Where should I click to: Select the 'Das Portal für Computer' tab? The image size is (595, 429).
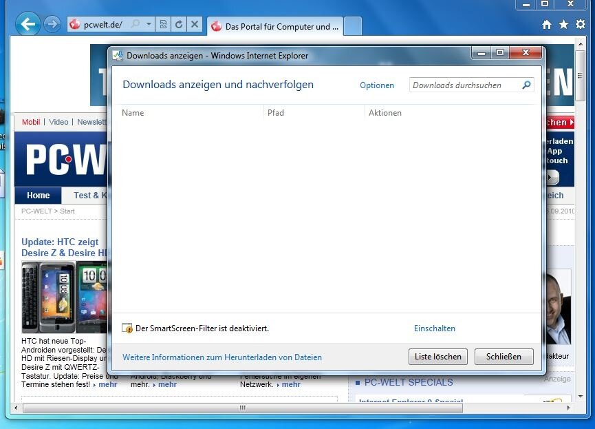(275, 27)
